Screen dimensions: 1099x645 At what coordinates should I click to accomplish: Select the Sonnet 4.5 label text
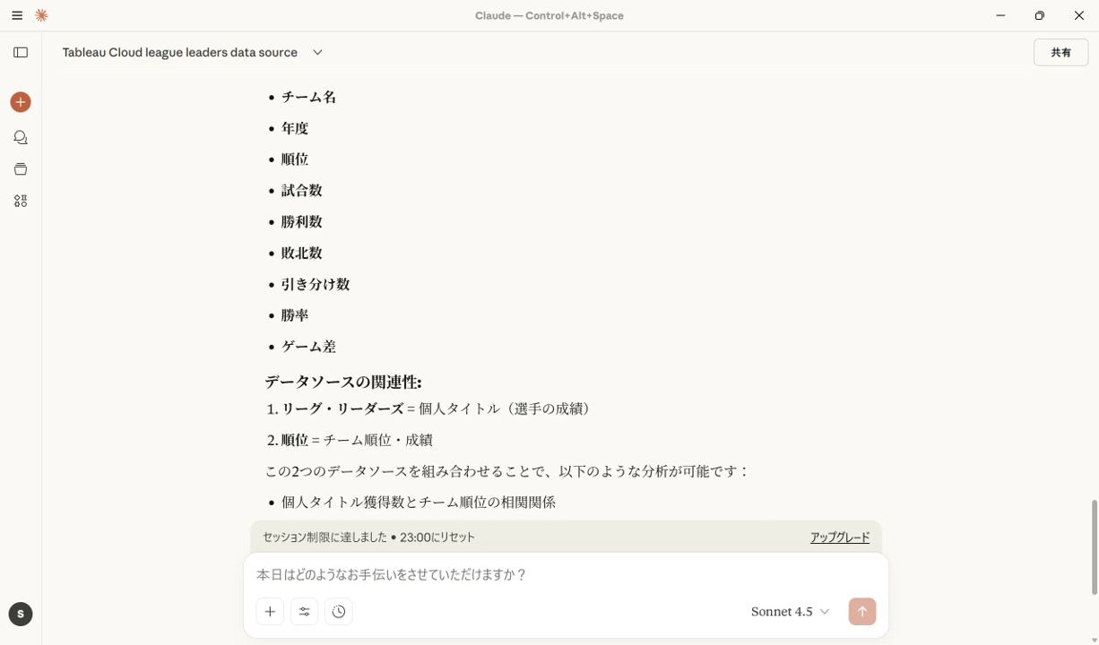pyautogui.click(x=781, y=611)
